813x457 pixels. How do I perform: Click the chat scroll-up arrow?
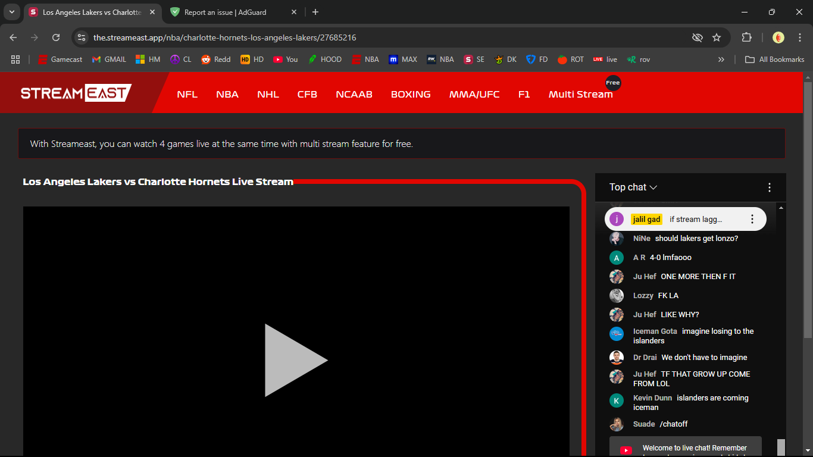coord(781,207)
